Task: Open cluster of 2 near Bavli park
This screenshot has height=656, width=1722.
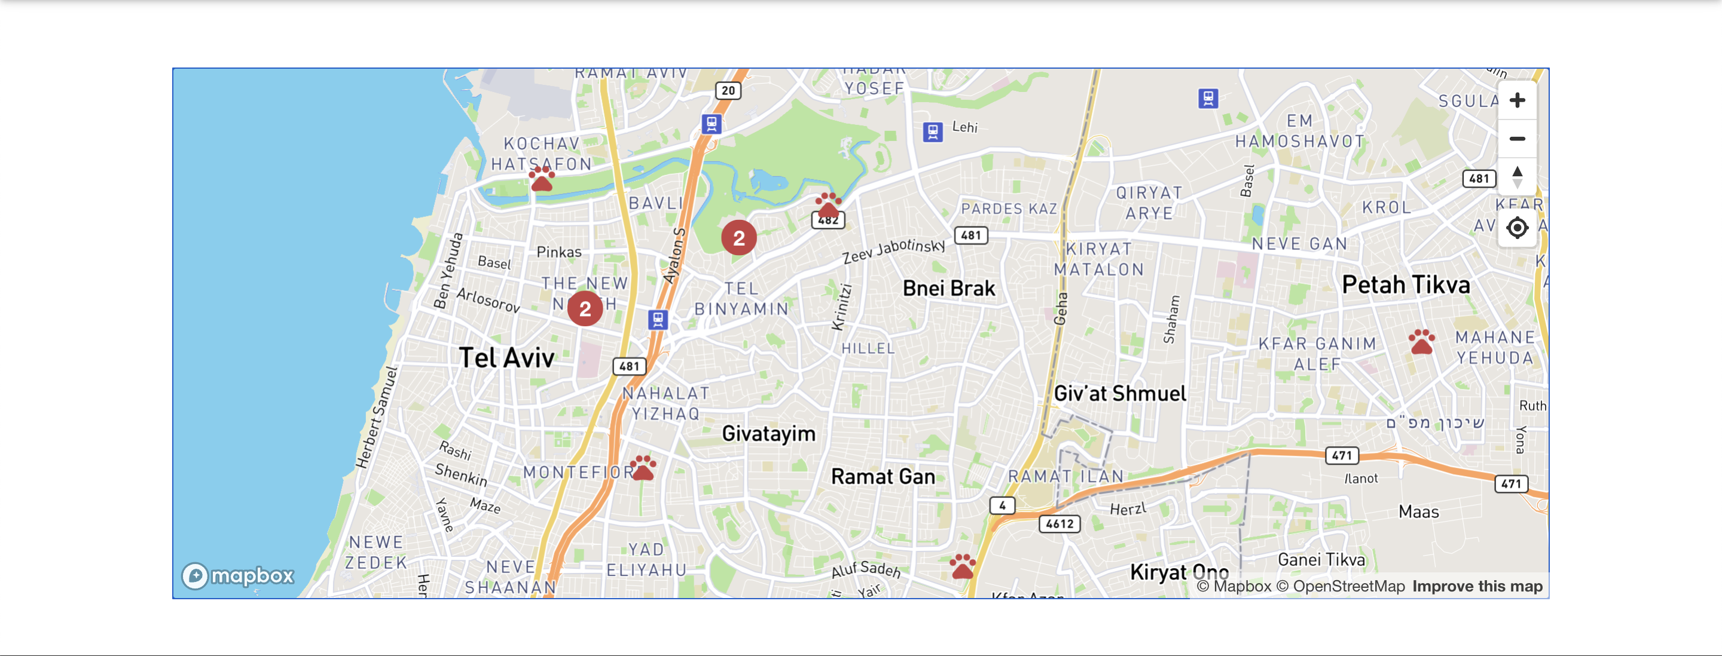Action: pyautogui.click(x=738, y=238)
